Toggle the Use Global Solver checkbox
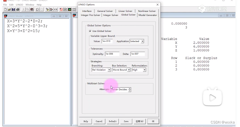 click(90, 31)
